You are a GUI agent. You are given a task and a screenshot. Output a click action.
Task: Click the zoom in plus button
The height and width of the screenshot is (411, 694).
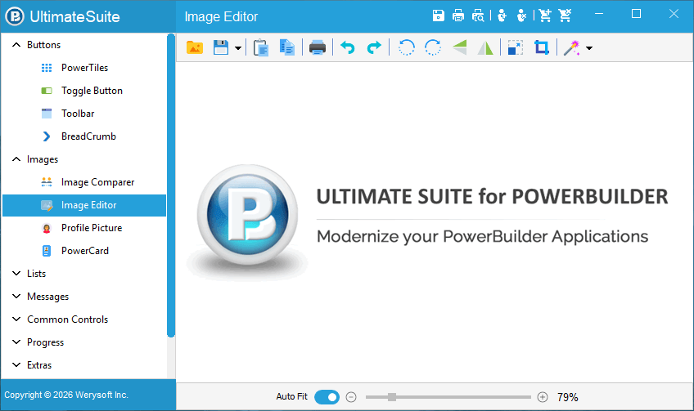click(543, 397)
